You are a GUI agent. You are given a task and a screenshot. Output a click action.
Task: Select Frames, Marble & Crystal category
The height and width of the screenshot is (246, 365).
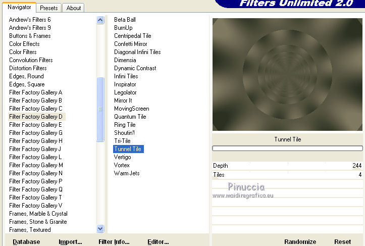pyautogui.click(x=38, y=214)
